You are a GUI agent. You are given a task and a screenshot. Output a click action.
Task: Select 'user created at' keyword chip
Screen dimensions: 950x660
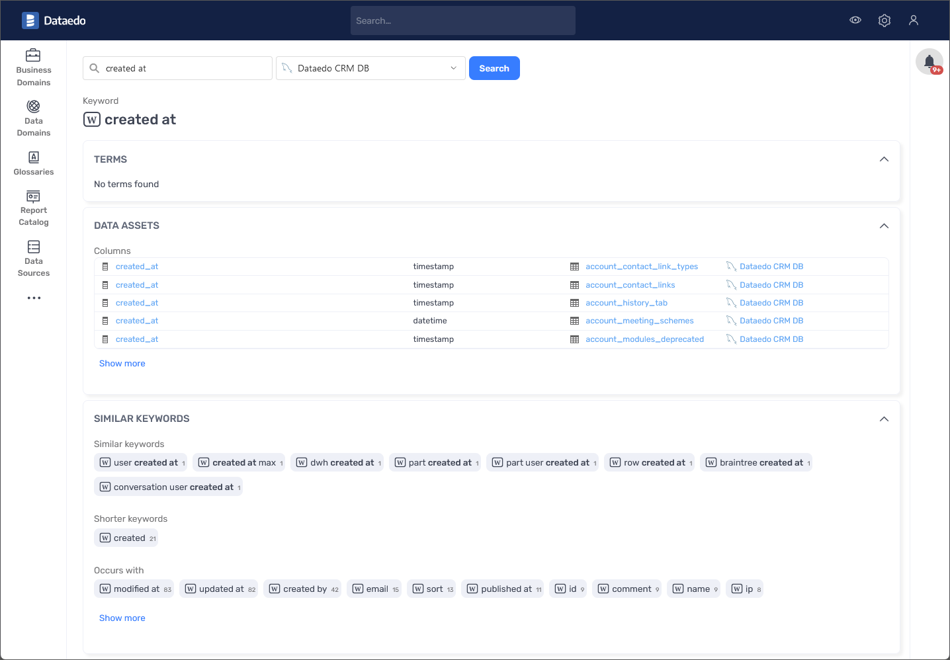141,463
